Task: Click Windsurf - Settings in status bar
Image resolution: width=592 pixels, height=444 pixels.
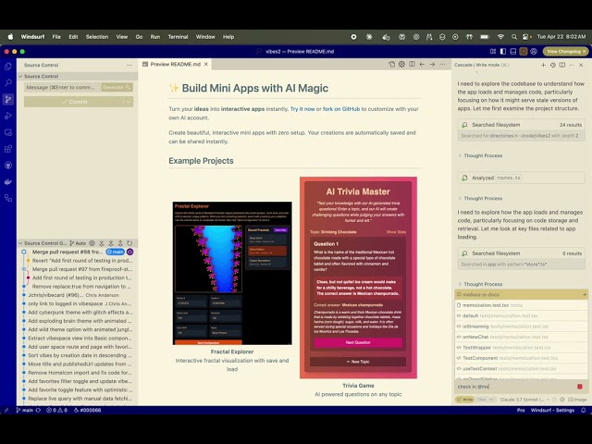Action: pyautogui.click(x=552, y=410)
